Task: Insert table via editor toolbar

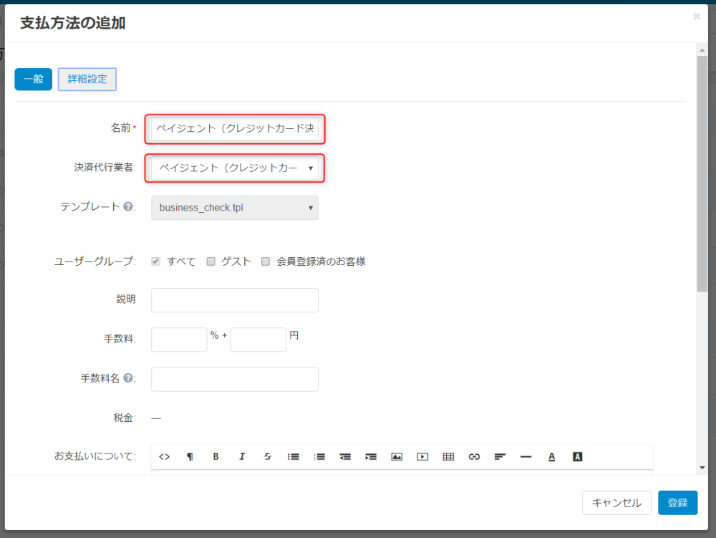Action: click(448, 457)
